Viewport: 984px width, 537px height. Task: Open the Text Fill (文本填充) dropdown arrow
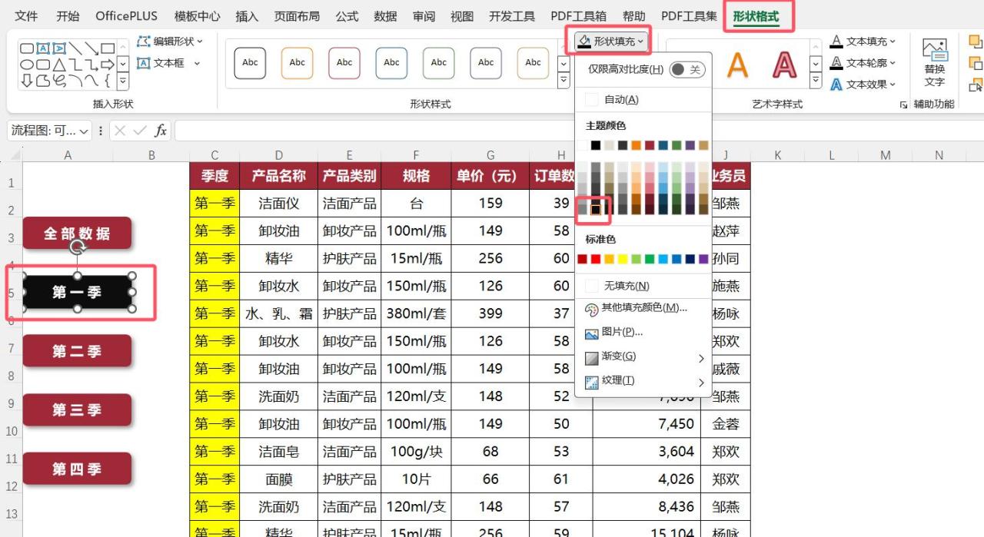(893, 41)
